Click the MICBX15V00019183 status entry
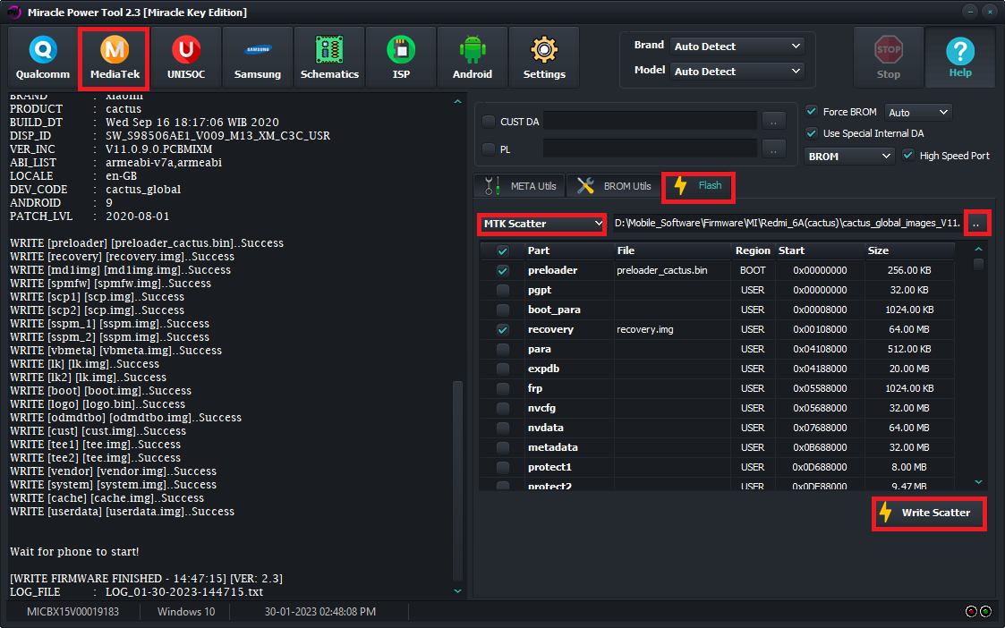The image size is (1005, 628). (x=72, y=612)
